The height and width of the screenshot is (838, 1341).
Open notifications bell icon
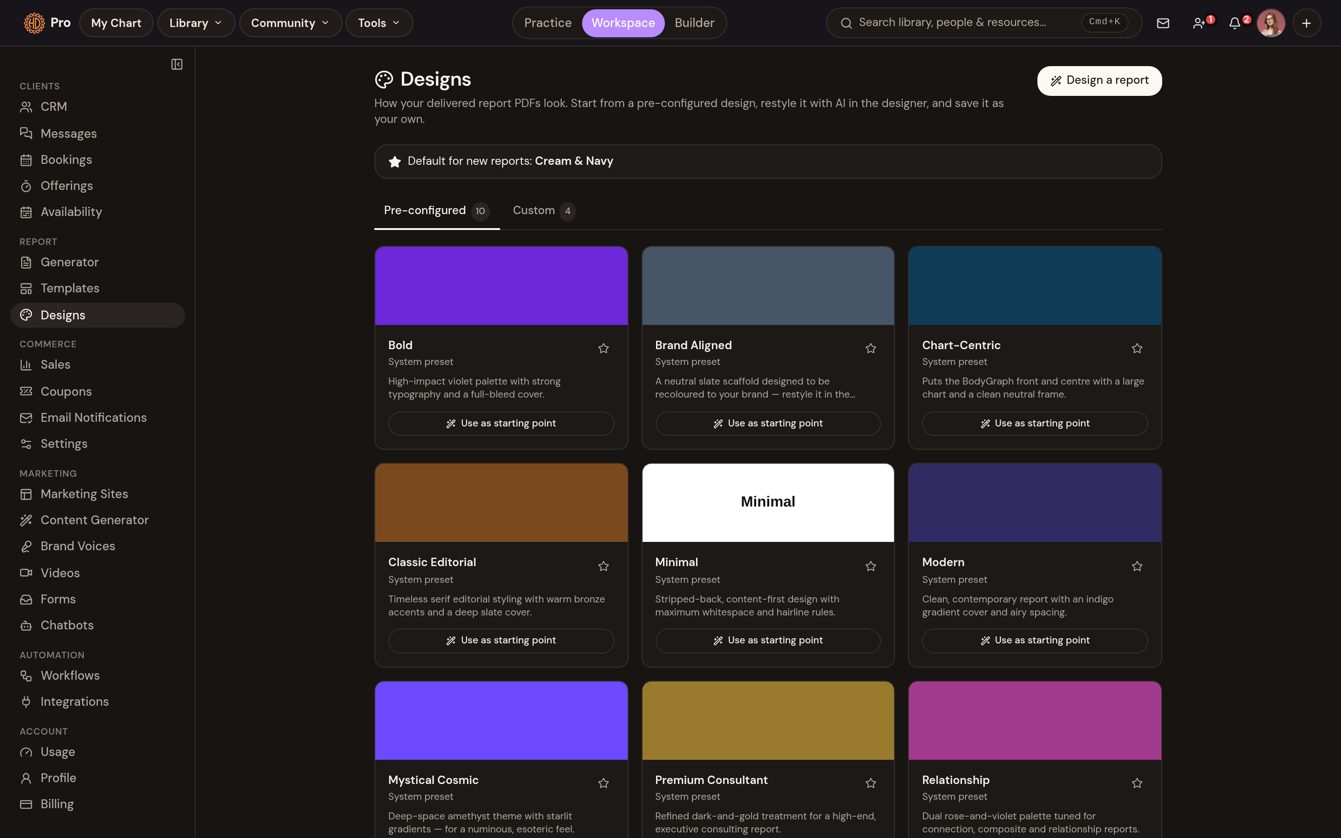(1236, 23)
